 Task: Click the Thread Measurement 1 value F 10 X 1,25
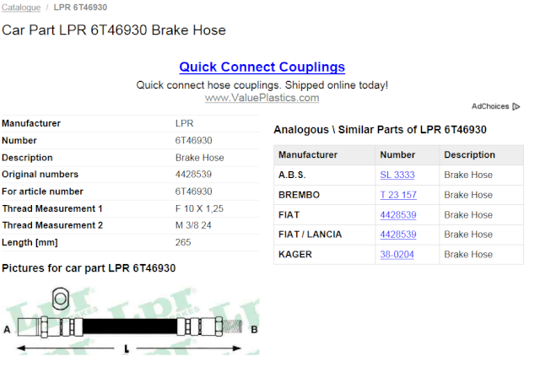199,208
